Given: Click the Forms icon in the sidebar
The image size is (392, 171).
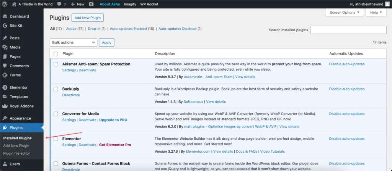Looking at the screenshot, I should click(5, 75).
